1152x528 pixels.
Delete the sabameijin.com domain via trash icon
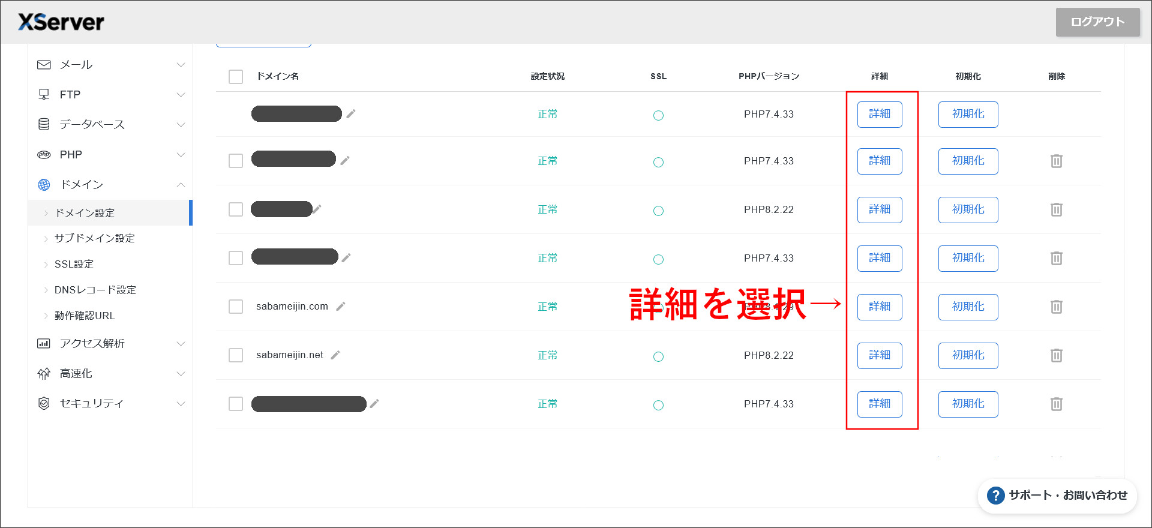(x=1056, y=307)
